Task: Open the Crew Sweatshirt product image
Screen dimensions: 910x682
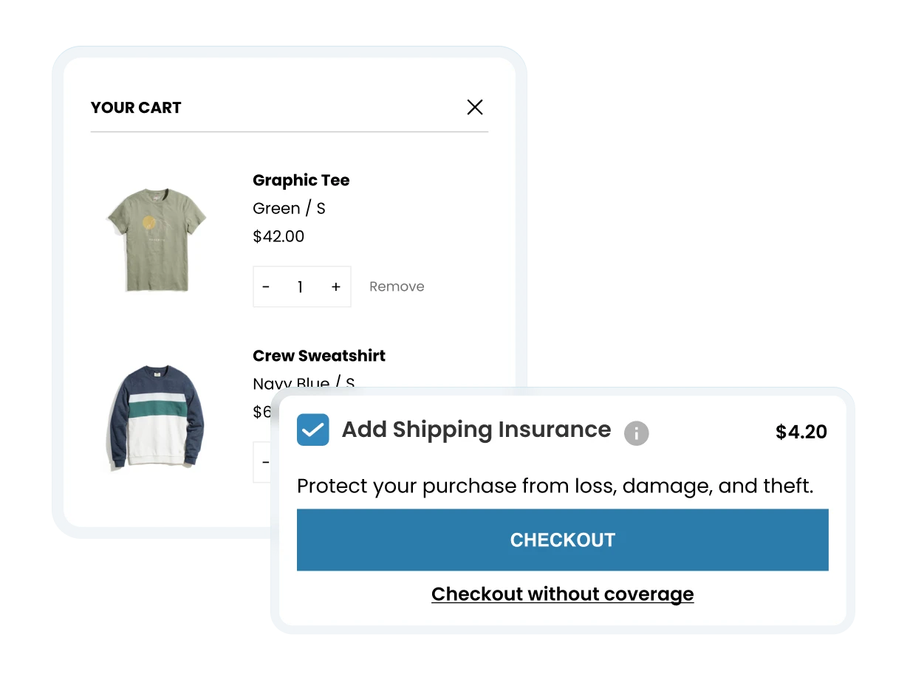Action: point(155,418)
